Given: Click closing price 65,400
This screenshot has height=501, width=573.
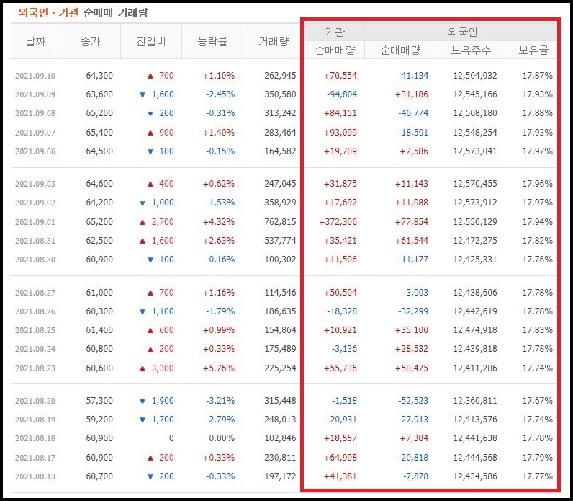Looking at the screenshot, I should (x=99, y=133).
